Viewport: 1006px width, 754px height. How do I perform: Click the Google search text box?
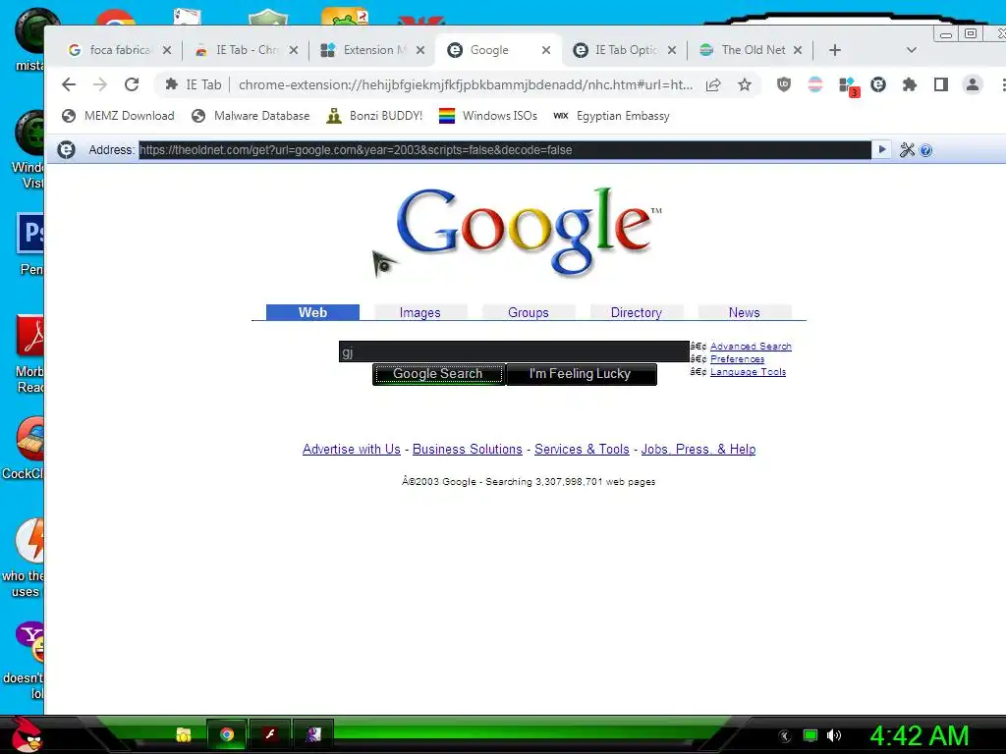point(514,351)
